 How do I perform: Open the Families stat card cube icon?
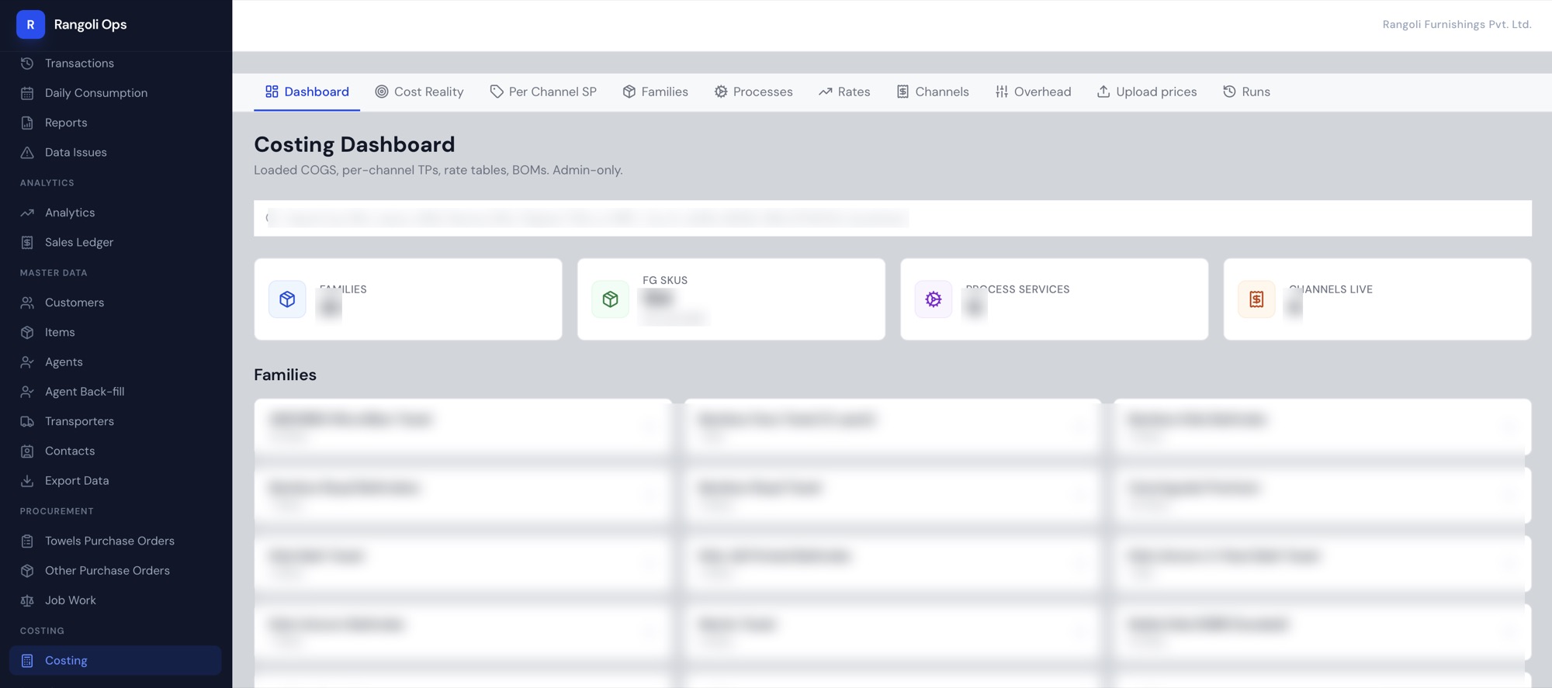point(287,299)
